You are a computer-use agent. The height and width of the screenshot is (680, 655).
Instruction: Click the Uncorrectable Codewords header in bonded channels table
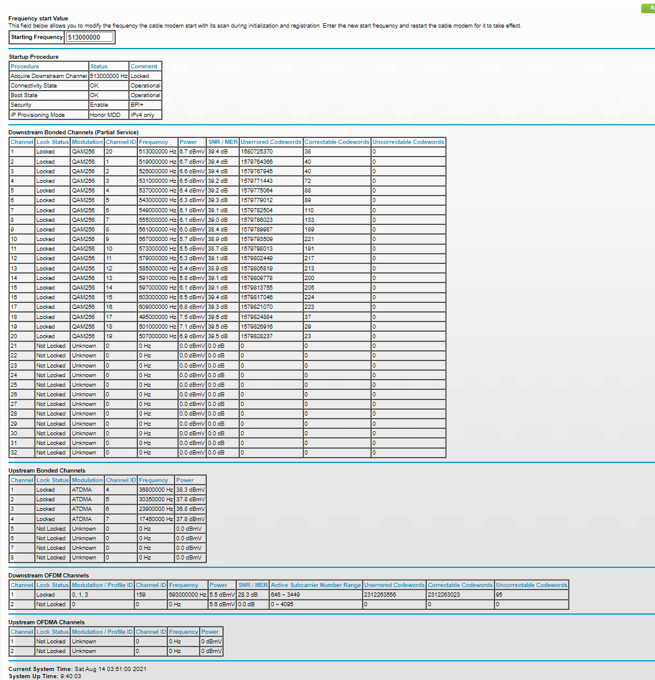408,142
